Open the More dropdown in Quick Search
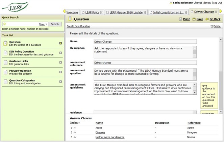Image resolution: width=224 pixels, height=142 pixels. tap(43, 24)
